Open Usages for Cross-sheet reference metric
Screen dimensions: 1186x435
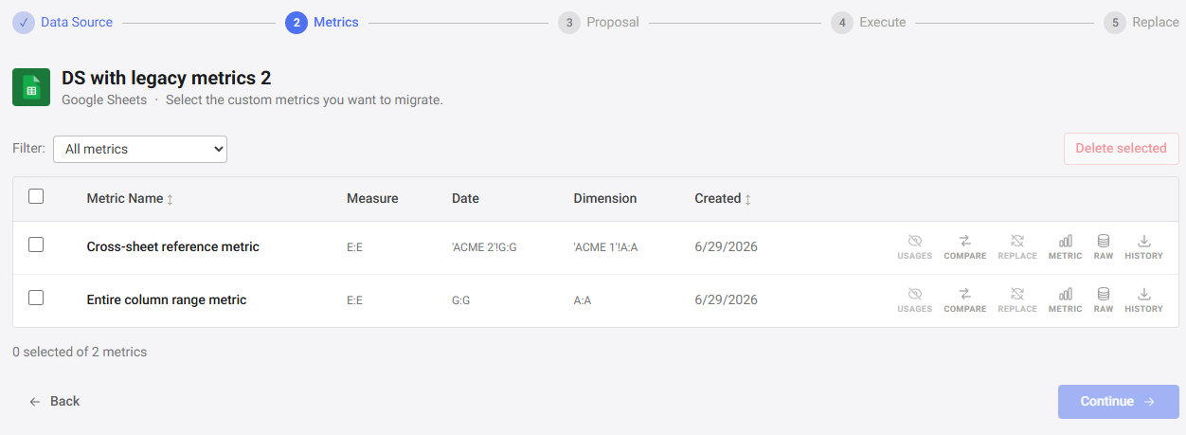click(914, 247)
